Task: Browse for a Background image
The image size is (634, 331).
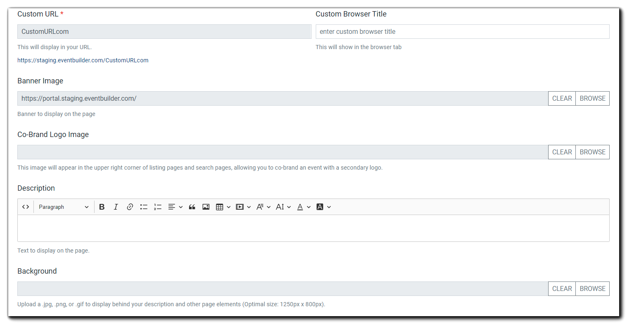Action: tap(592, 289)
